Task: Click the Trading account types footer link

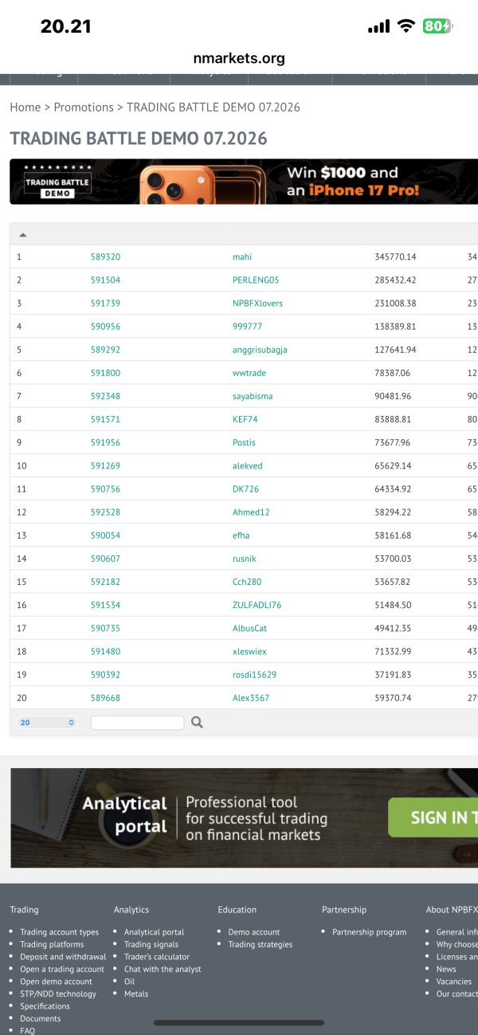Action: pyautogui.click(x=60, y=932)
